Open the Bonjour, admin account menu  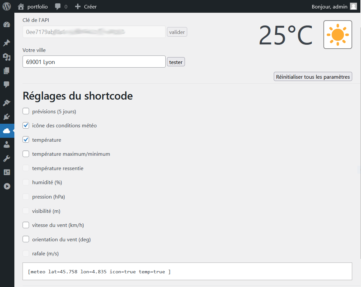tap(334, 7)
